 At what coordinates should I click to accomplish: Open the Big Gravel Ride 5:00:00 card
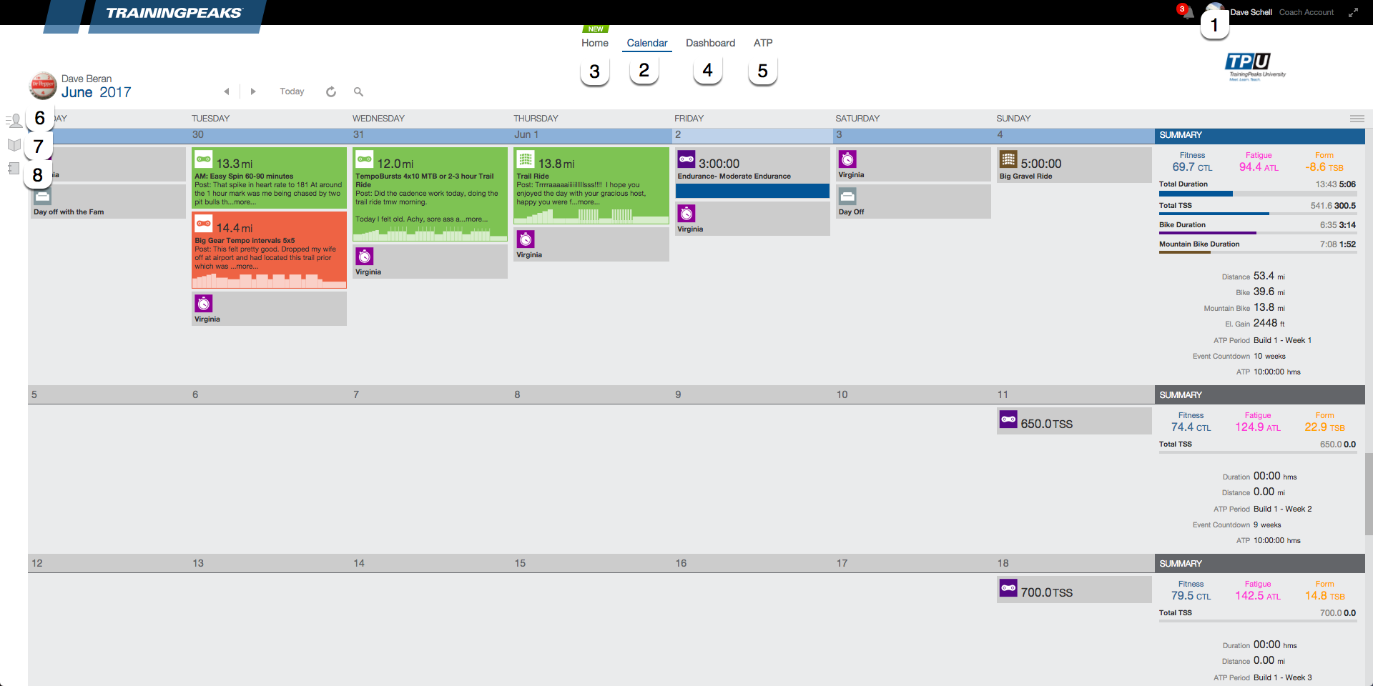point(1074,165)
